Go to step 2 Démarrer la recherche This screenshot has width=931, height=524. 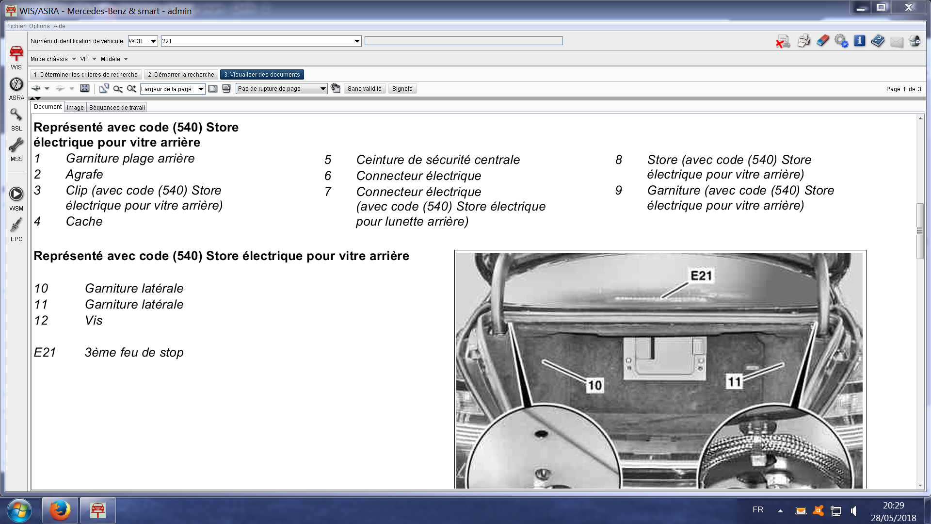[181, 75]
